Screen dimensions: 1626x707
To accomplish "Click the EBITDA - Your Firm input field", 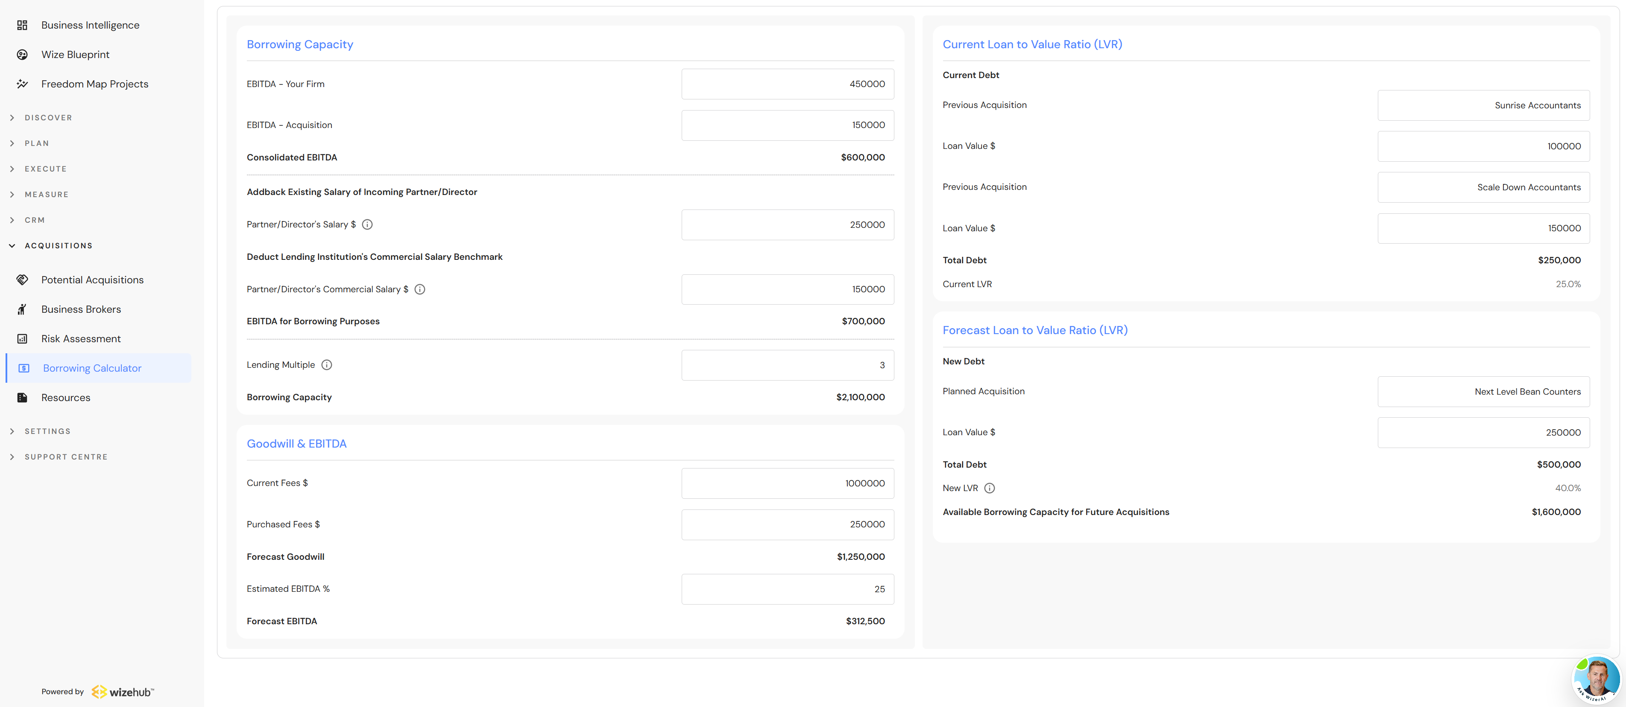I will [787, 84].
